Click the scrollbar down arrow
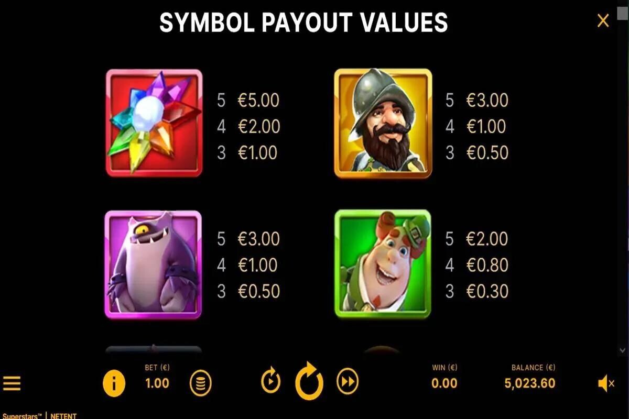This screenshot has width=629, height=419. [623, 350]
